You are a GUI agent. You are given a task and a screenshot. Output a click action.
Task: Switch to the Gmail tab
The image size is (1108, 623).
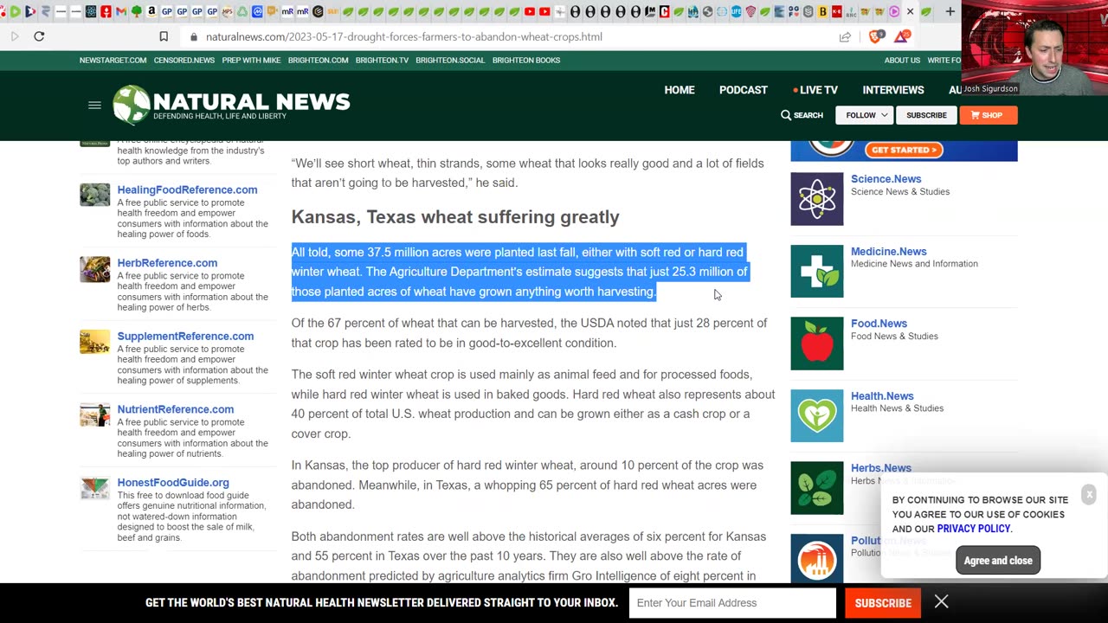(121, 11)
